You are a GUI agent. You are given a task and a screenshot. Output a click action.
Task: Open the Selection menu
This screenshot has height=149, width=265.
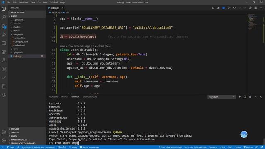click(x=23, y=2)
